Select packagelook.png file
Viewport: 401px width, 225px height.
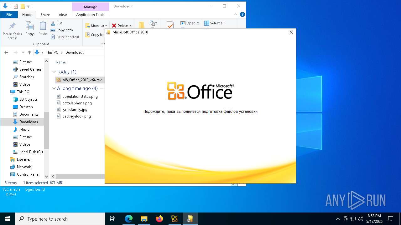click(x=74, y=116)
